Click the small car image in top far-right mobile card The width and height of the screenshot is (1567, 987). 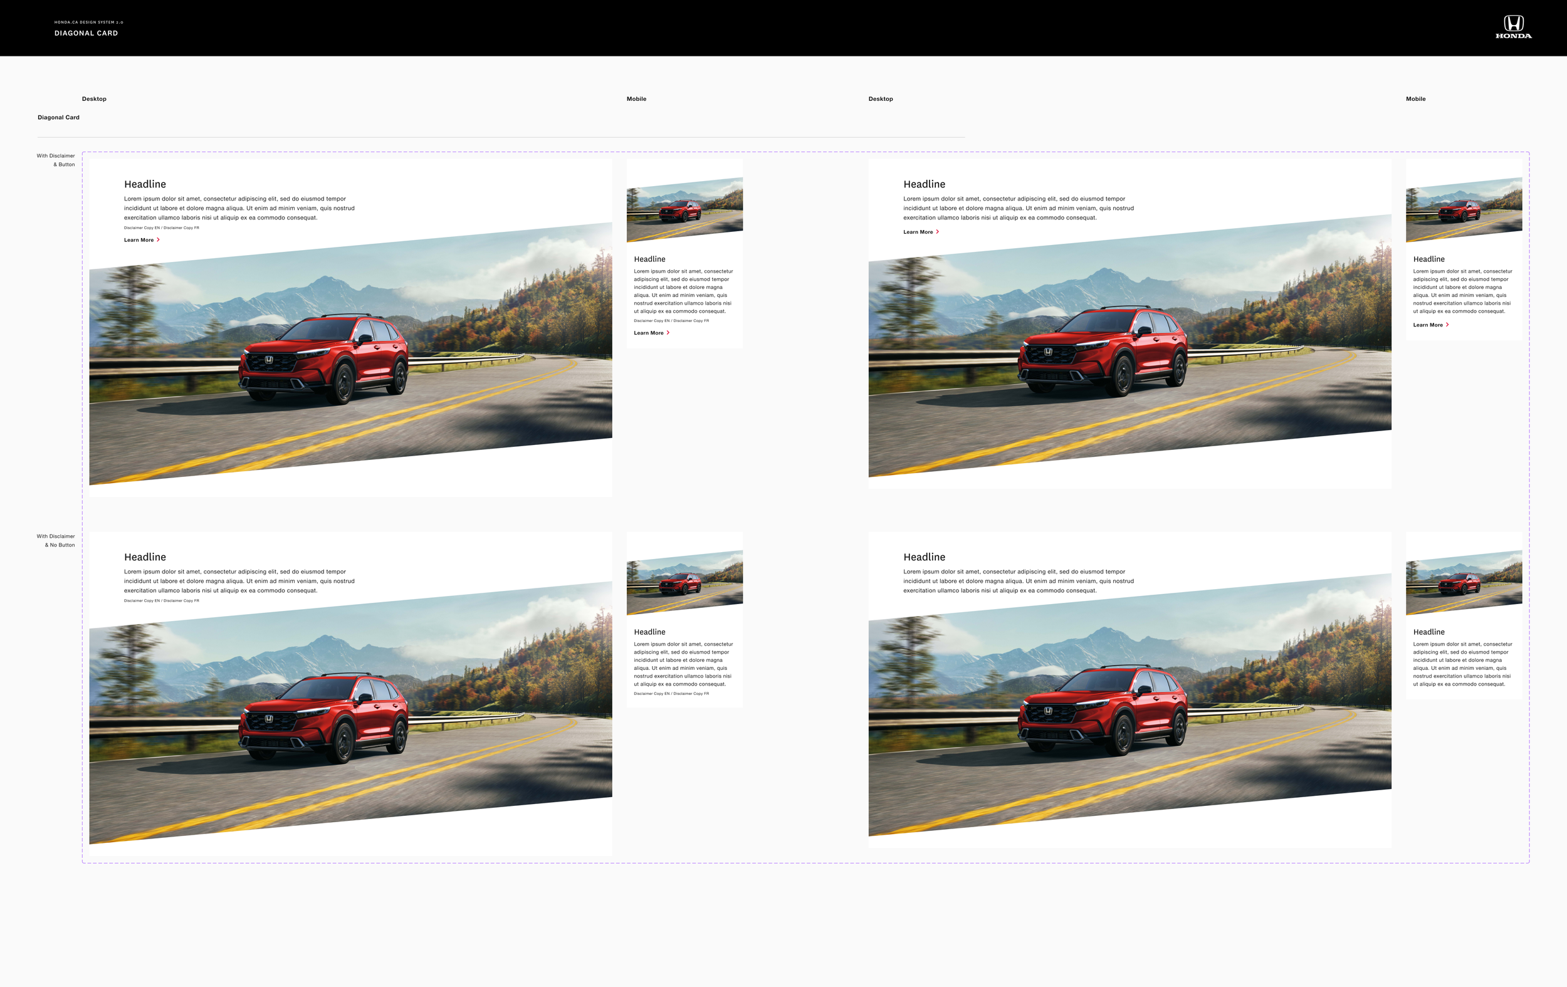pyautogui.click(x=1464, y=210)
